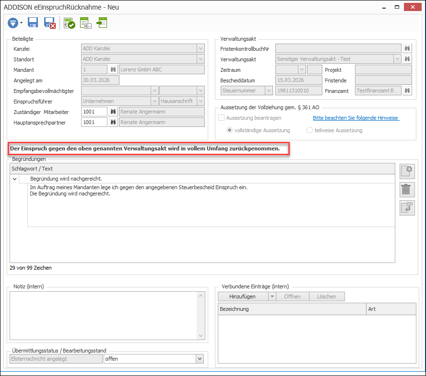Open the Steuernummer type dropdown
Viewport: 426px width, 376px height.
pos(269,91)
